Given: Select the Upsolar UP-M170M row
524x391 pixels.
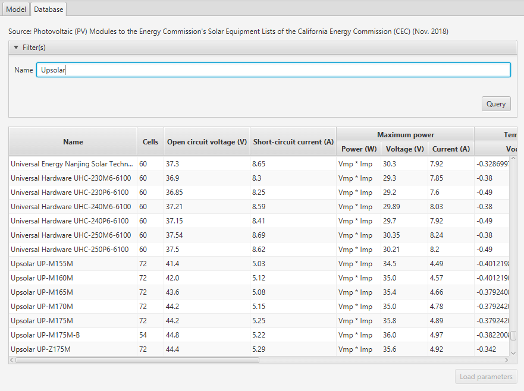Looking at the screenshot, I should (x=259, y=306).
